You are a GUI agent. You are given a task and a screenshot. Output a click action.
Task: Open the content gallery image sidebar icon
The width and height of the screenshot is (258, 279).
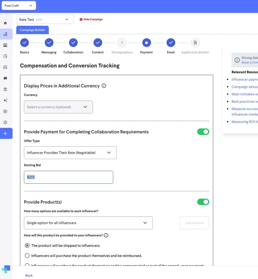point(5,67)
